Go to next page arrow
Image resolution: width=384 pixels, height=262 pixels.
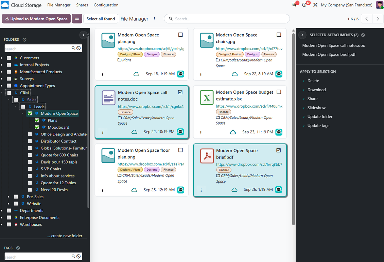point(378,19)
